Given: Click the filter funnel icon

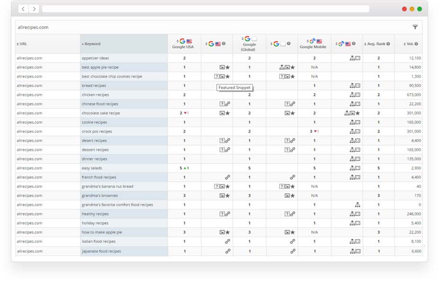Looking at the screenshot, I should point(415,27).
